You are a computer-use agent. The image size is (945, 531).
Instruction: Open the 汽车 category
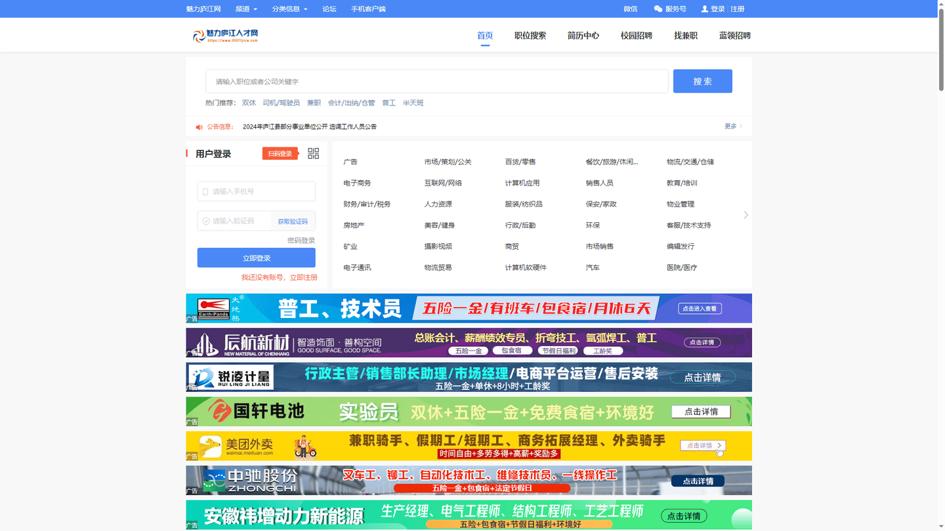tap(593, 267)
